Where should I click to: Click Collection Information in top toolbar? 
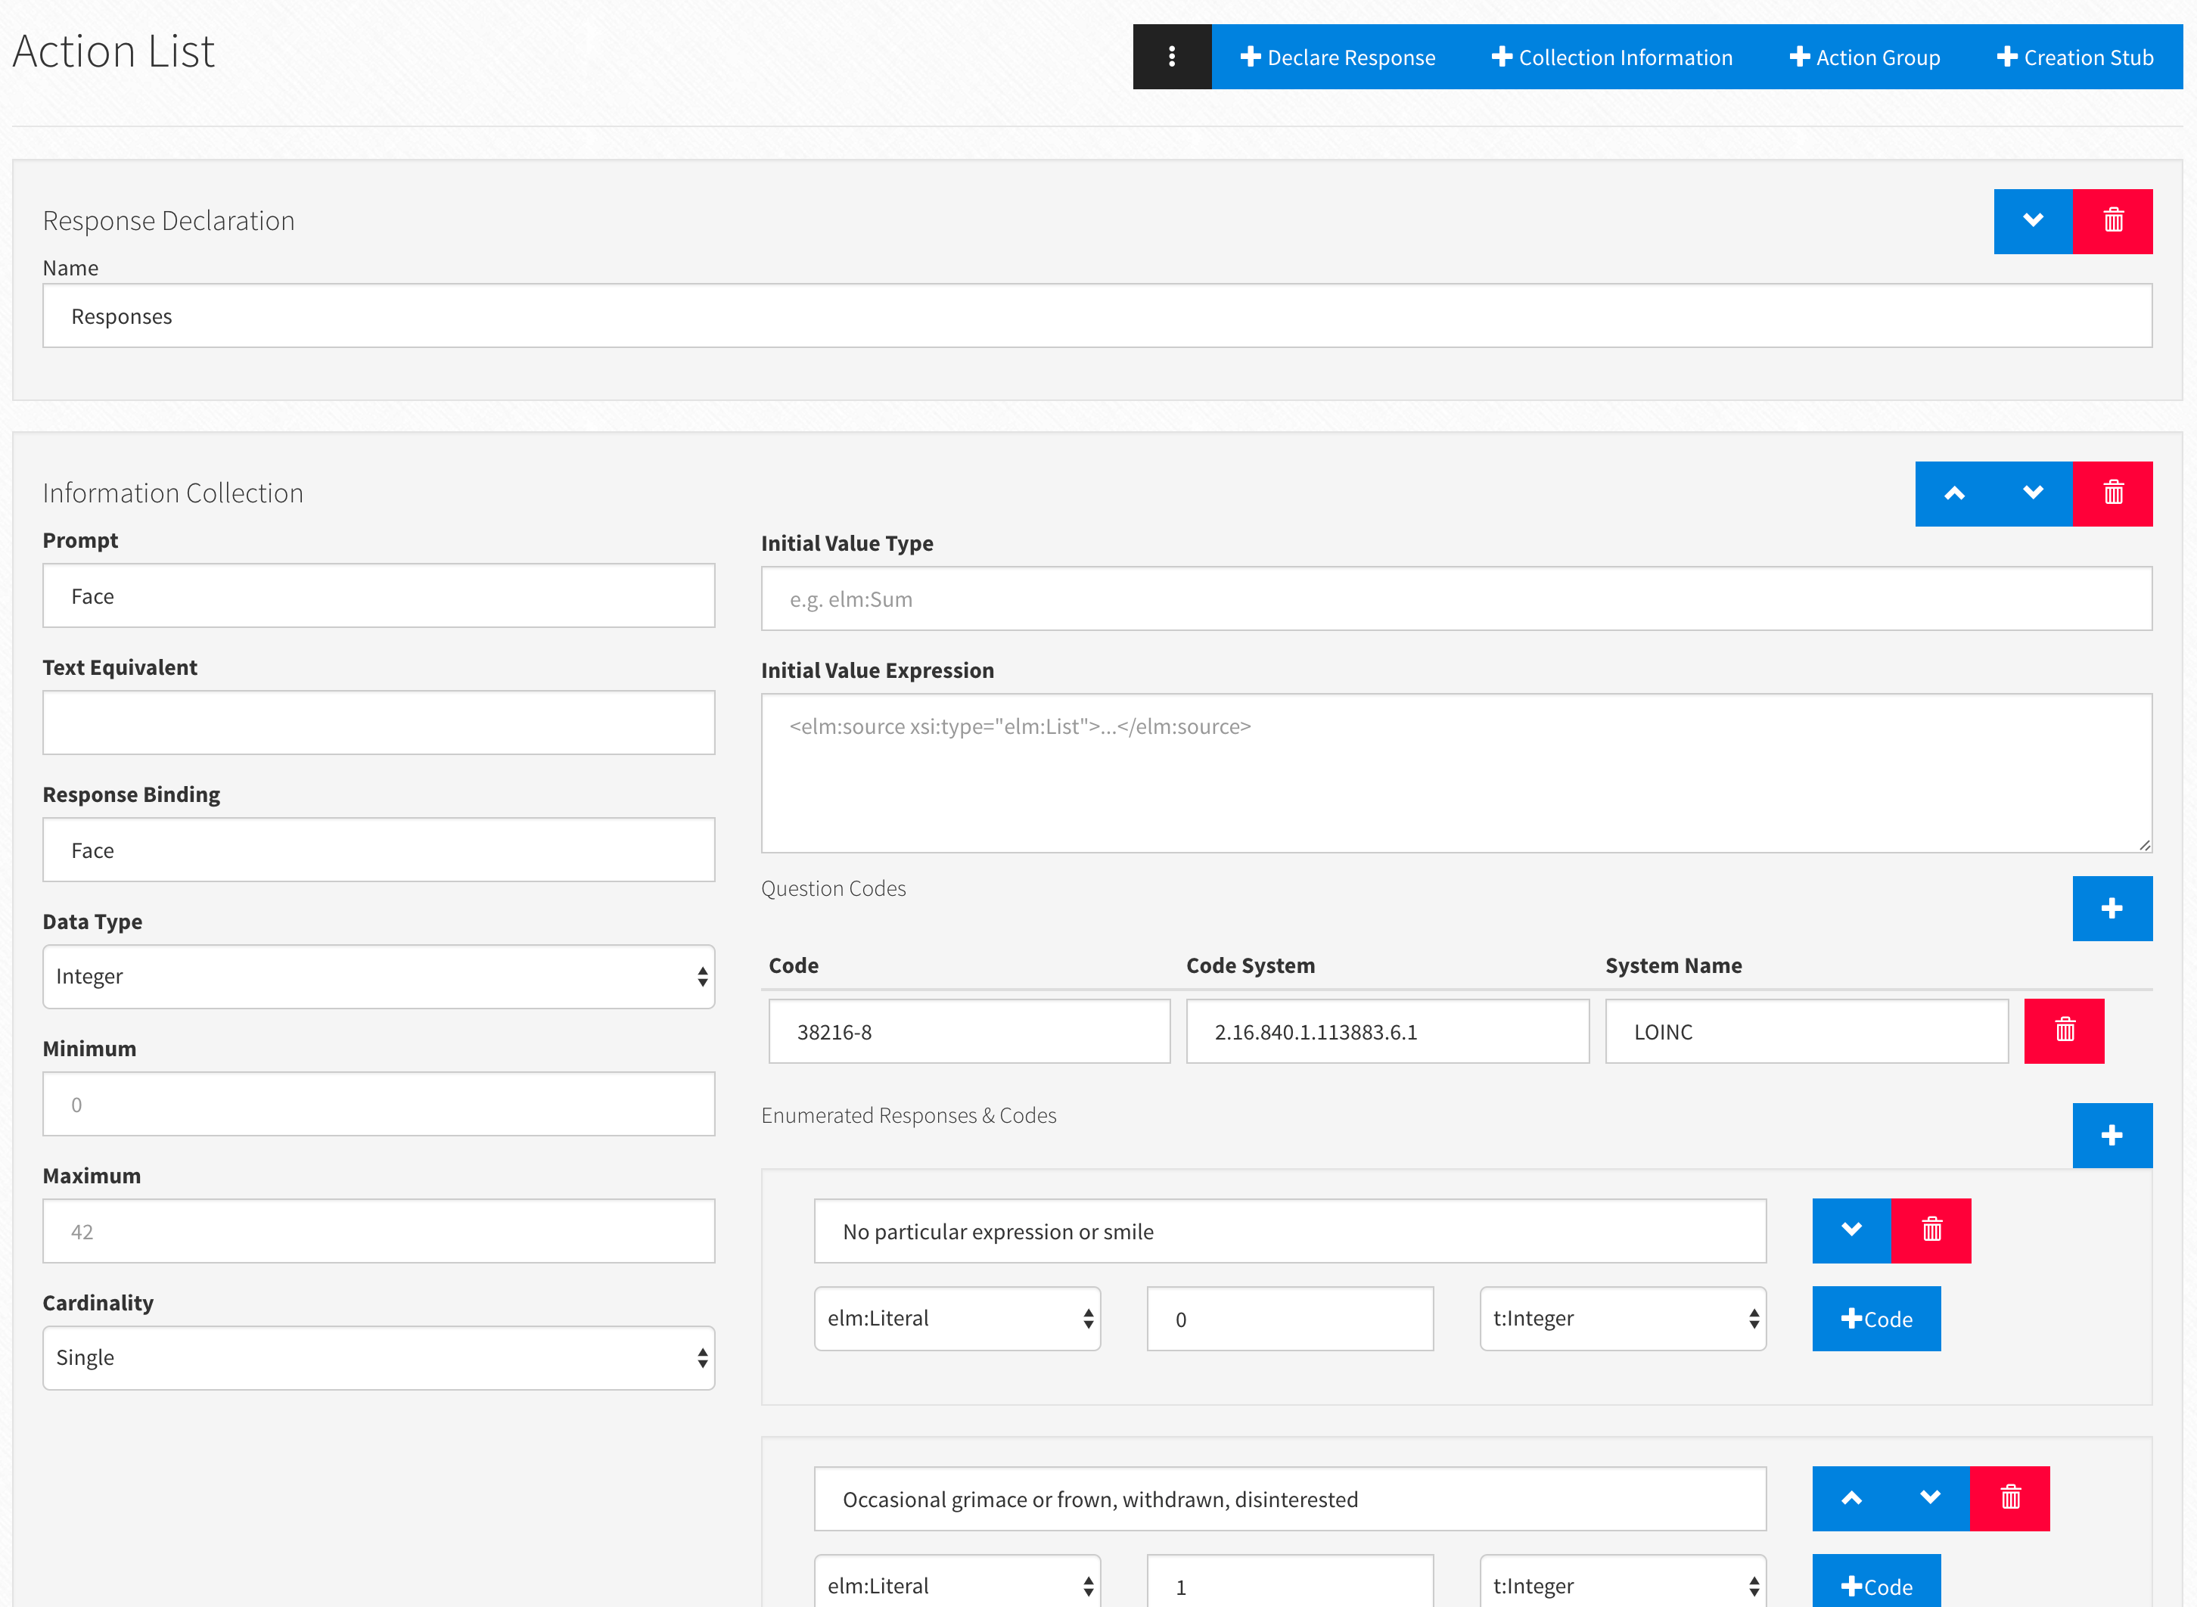[x=1611, y=57]
